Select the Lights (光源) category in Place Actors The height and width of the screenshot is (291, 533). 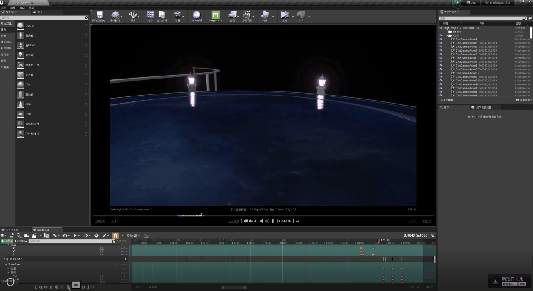3,36
